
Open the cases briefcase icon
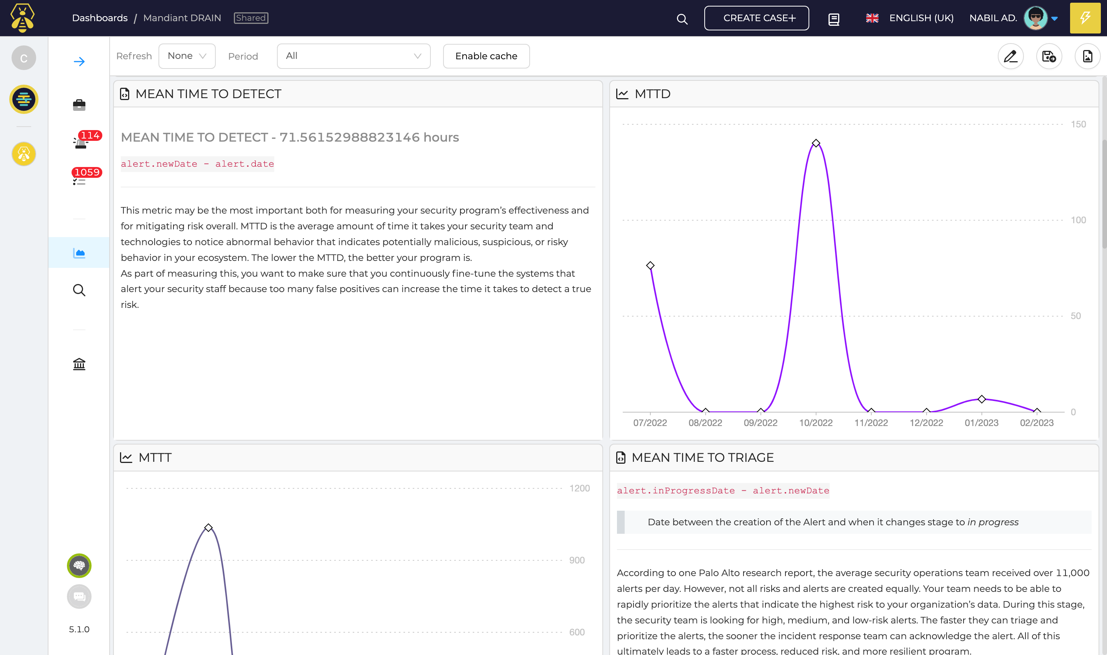pyautogui.click(x=79, y=105)
